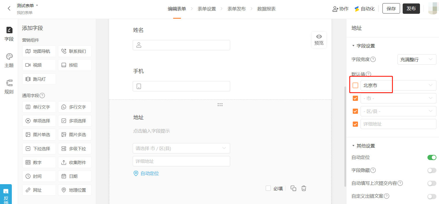Open the 协作 collaboration option
Image resolution: width=439 pixels, height=204 pixels.
tap(341, 9)
